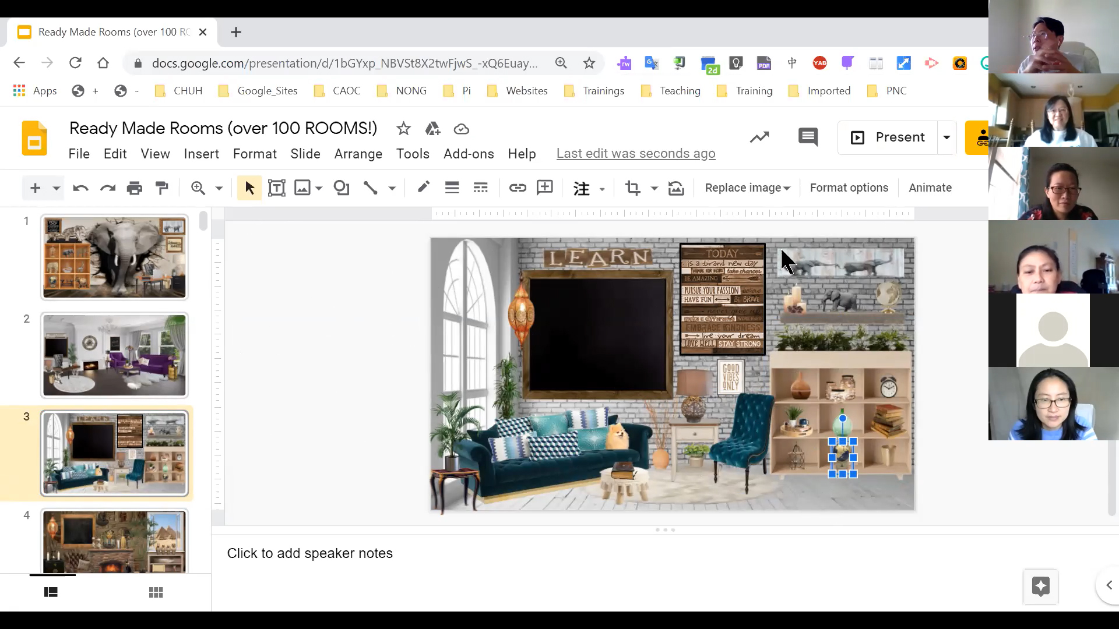
Task: Open the Arrange menu
Action: 358,154
